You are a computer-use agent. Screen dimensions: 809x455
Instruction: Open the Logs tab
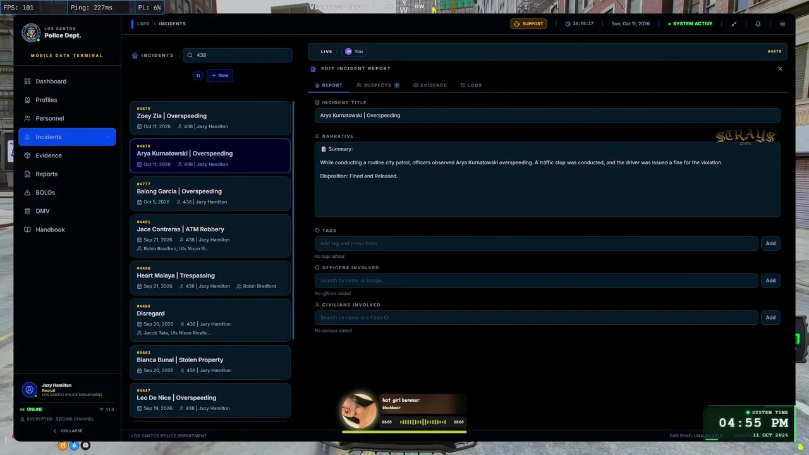tap(471, 85)
